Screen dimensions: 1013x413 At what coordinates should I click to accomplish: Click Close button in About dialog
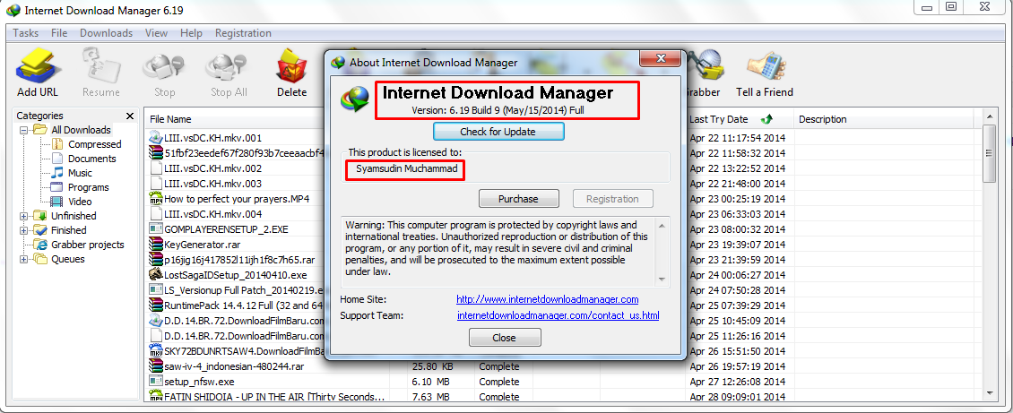point(505,338)
